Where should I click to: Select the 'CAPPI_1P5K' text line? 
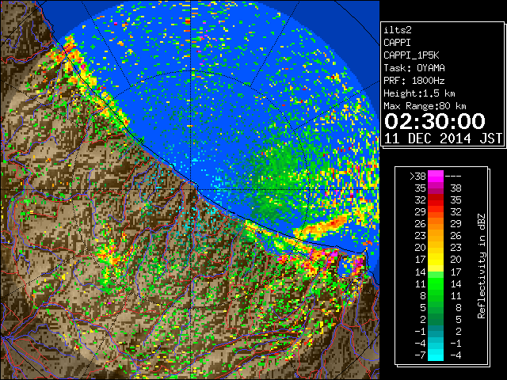tap(411, 55)
